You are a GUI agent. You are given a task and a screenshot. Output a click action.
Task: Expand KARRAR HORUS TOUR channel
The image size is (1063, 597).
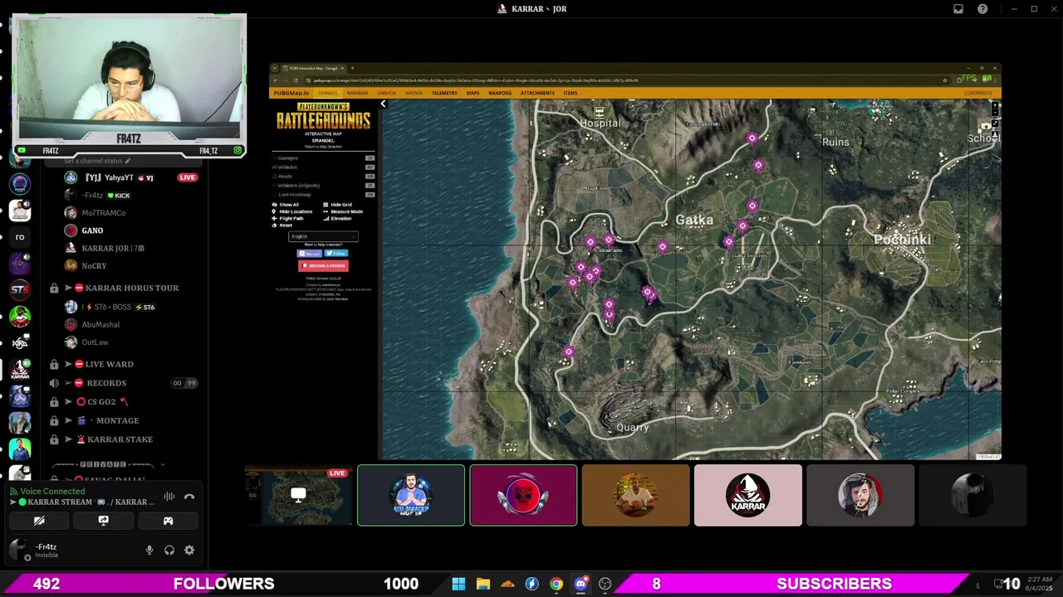tap(132, 288)
